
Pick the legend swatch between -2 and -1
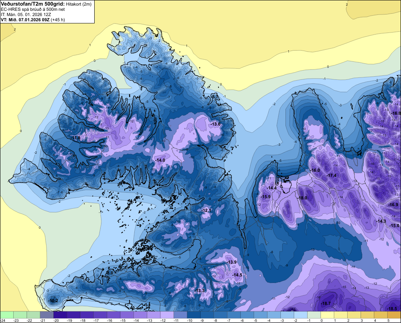[x=301, y=315]
